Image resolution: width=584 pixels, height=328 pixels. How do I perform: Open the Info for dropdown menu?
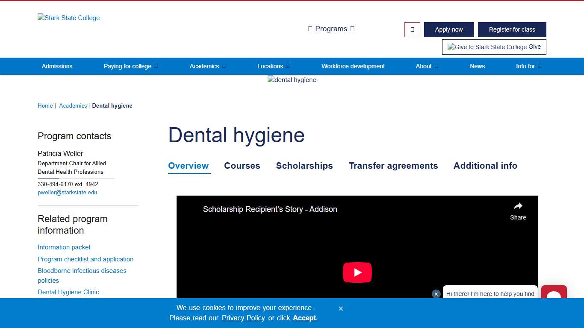(528, 66)
